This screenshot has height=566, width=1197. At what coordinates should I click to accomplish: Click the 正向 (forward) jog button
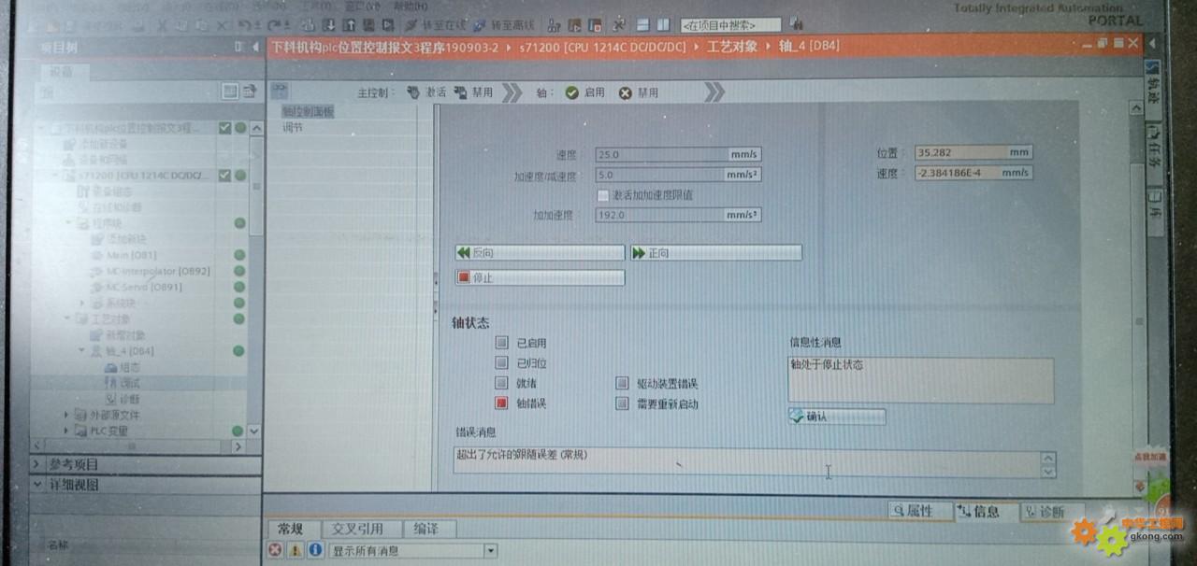click(715, 253)
